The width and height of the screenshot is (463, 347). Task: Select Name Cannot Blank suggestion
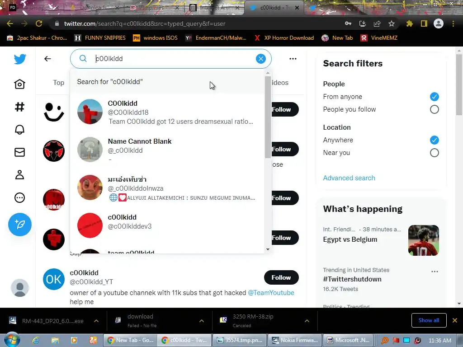pos(167,150)
